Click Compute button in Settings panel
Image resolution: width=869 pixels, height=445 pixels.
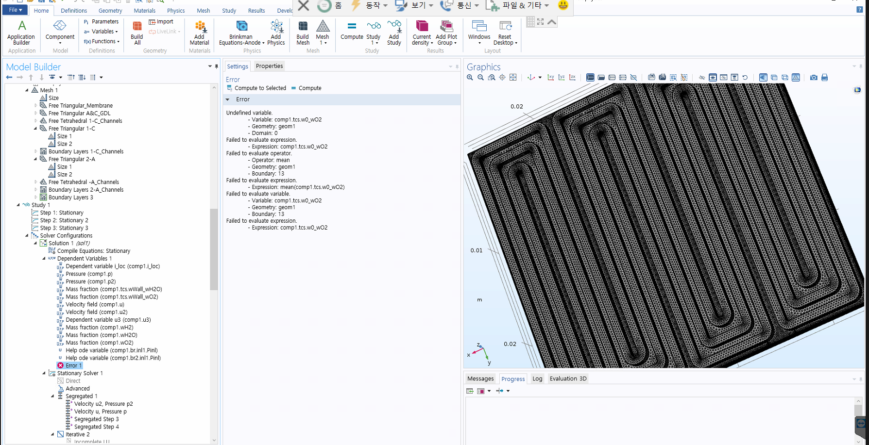pyautogui.click(x=306, y=88)
